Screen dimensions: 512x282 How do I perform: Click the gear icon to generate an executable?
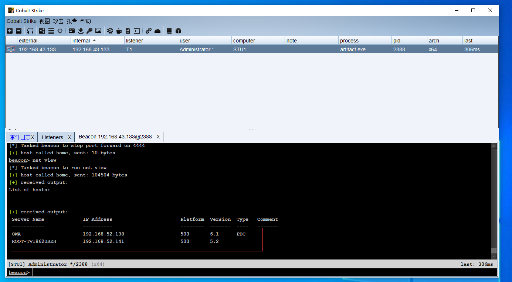pyautogui.click(x=110, y=31)
